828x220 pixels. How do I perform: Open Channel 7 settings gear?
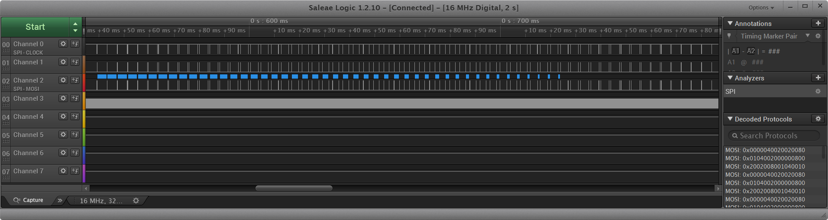pyautogui.click(x=63, y=171)
